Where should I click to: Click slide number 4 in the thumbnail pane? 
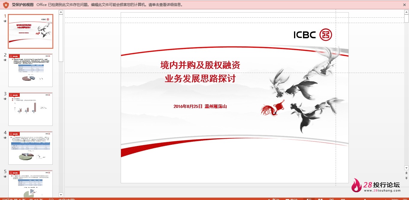click(x=5, y=133)
